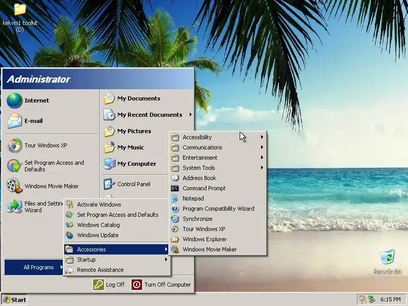This screenshot has height=306, width=408.
Task: Click the Internet globe icon
Action: point(15,100)
